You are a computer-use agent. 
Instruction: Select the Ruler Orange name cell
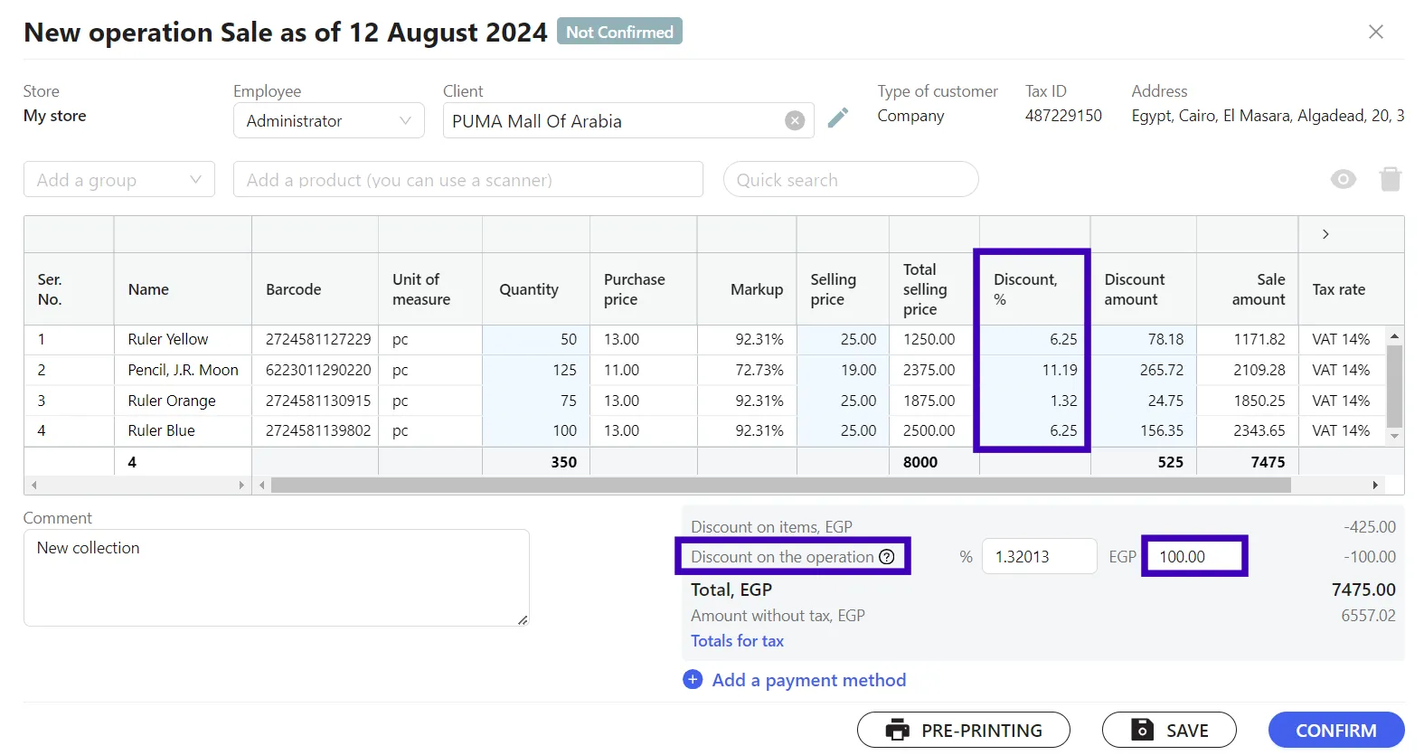point(183,401)
